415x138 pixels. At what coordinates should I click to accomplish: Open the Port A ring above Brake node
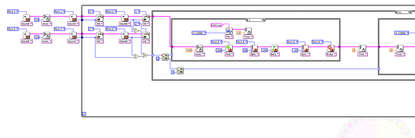[317, 42]
